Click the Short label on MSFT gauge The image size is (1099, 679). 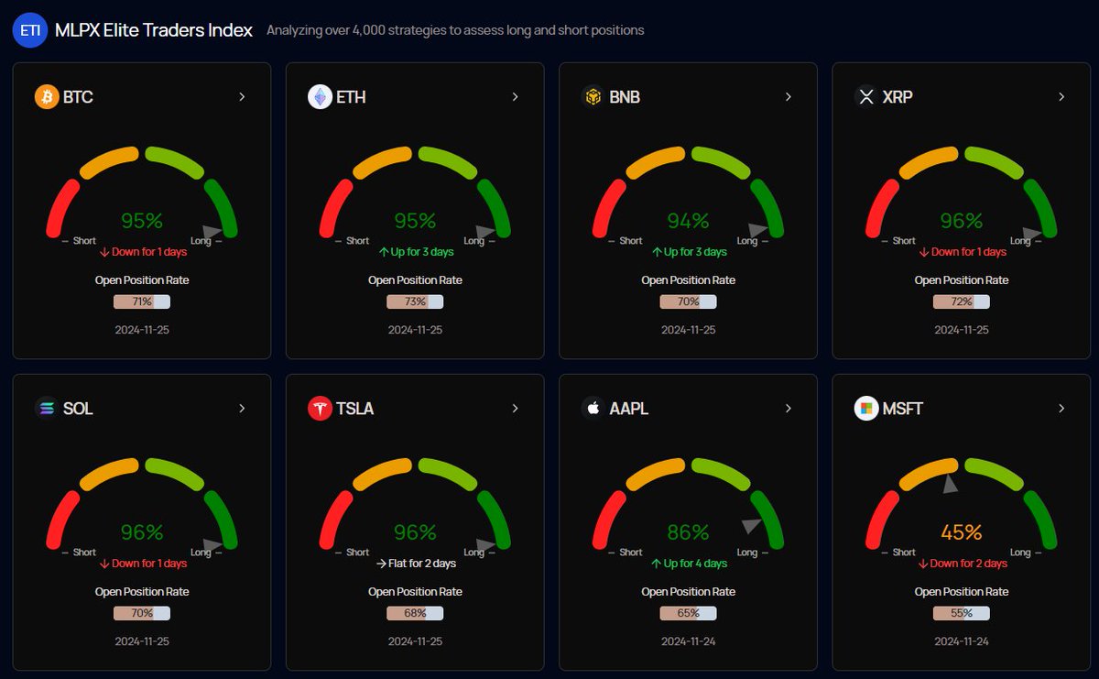pyautogui.click(x=904, y=553)
